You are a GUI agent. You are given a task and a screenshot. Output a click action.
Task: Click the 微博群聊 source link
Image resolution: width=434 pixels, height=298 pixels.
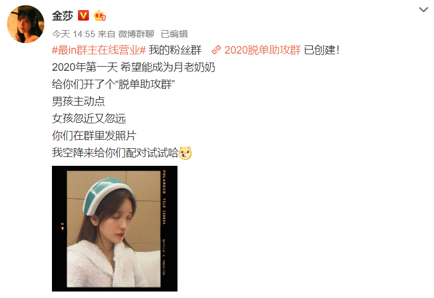coord(136,34)
